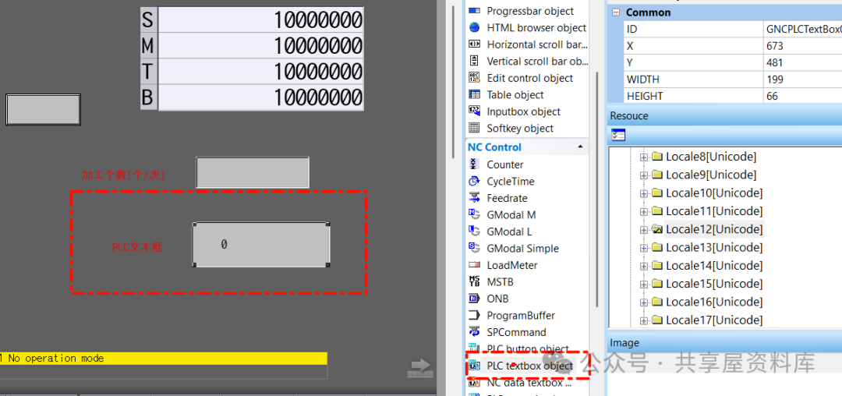Select the gray box left of the MSTB table
The image size is (842, 396).
click(43, 109)
